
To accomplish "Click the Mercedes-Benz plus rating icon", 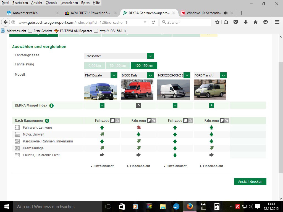I will pos(175,105).
